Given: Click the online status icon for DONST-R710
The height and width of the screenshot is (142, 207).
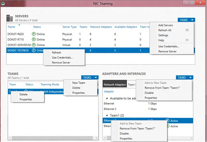Looking at the screenshot, I should click(34, 39).
